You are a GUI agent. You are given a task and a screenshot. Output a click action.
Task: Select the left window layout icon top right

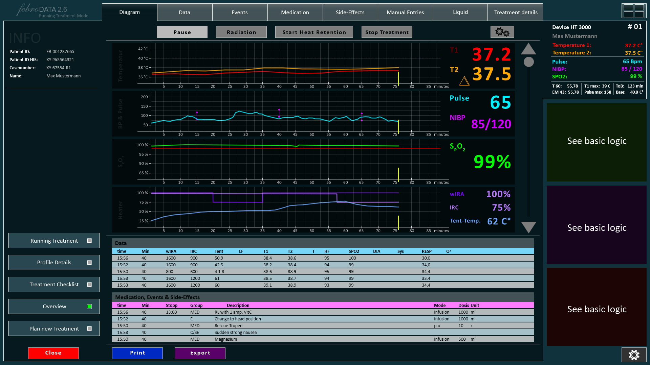pos(628,10)
